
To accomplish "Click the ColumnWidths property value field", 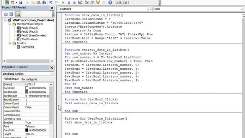I will tap(37, 111).
